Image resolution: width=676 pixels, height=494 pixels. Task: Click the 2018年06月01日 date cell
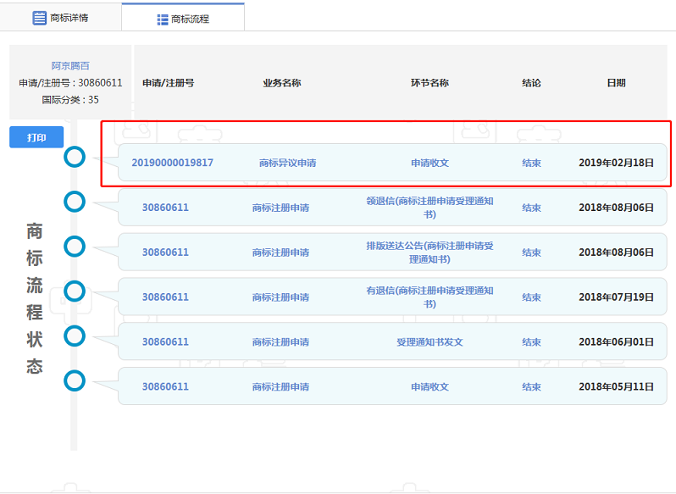click(616, 342)
